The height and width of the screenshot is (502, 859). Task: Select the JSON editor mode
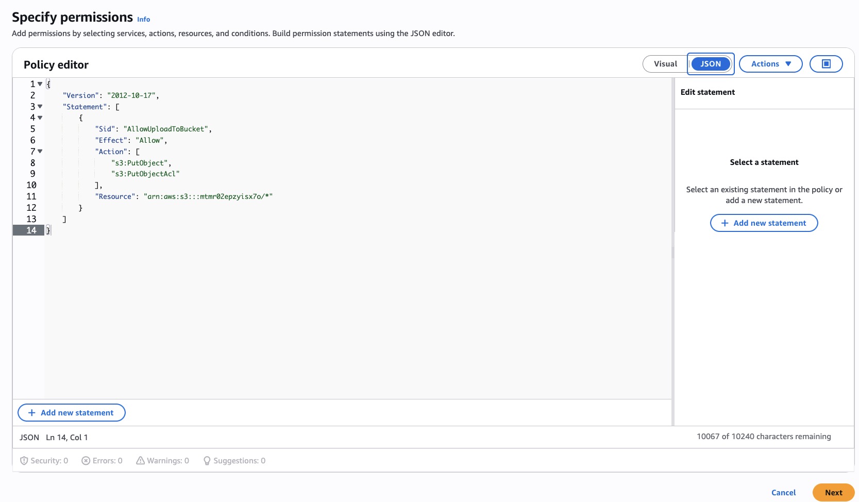pyautogui.click(x=710, y=64)
